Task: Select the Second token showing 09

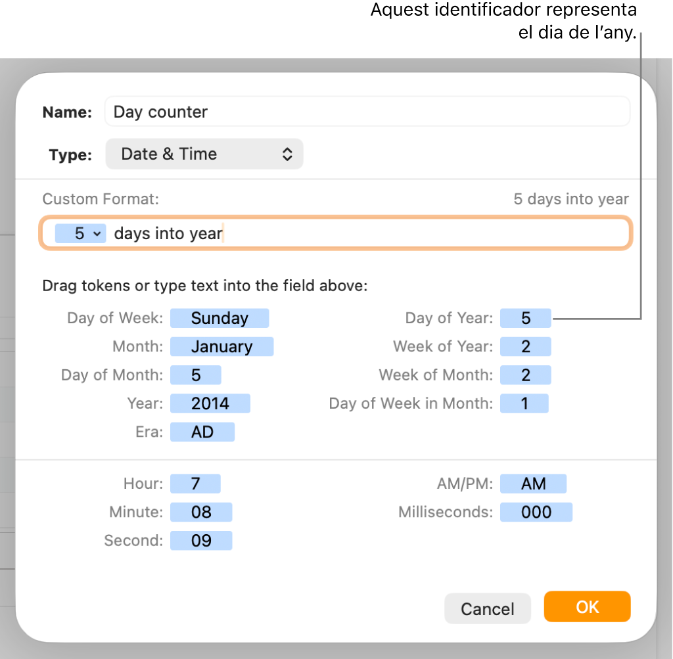Action: click(201, 540)
